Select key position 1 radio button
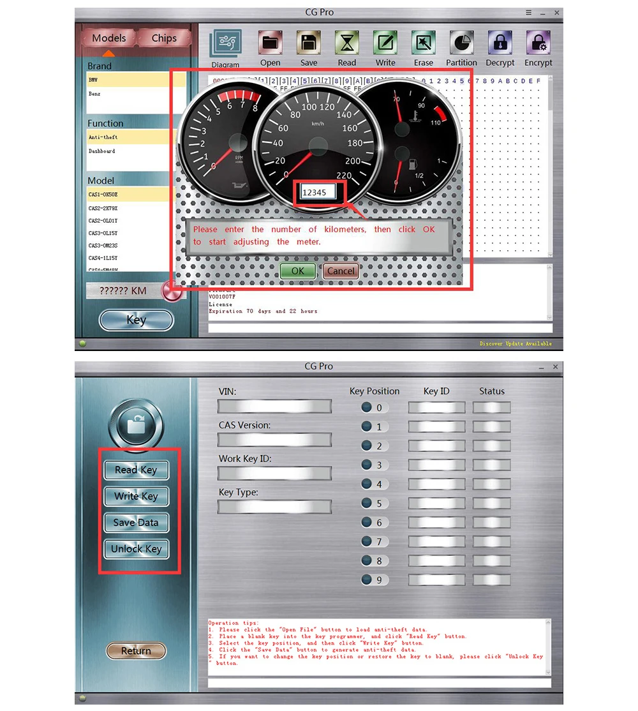Viewport: 638px width, 711px height. (367, 426)
